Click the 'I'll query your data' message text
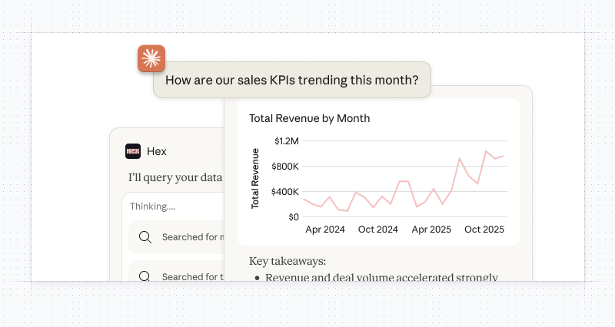615x327 pixels. tap(175, 178)
